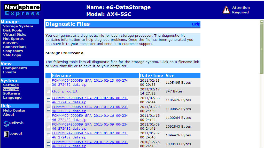Open FCNMM094900059_SPA_2011-02-13 data.zip file link
This screenshot has height=148, width=264.
90,82
